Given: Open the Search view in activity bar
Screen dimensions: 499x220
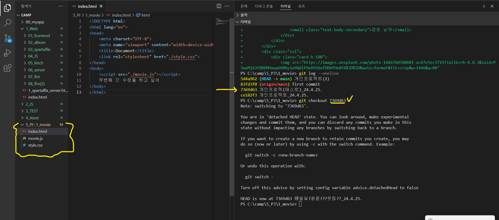Looking at the screenshot, I should click(7, 23).
